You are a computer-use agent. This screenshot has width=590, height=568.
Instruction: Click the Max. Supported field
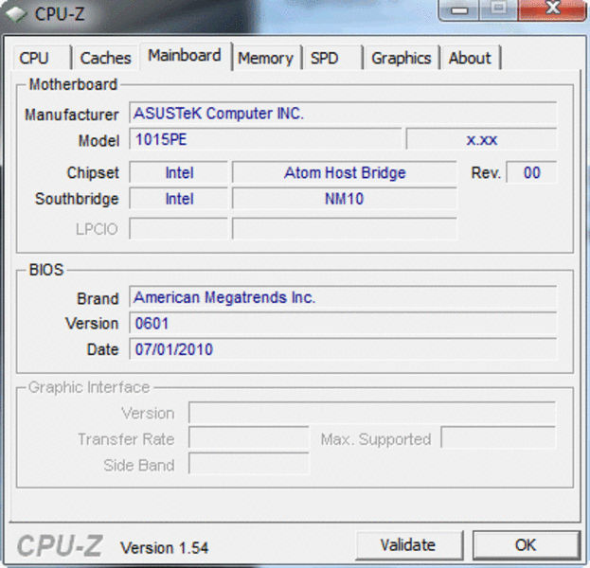[498, 438]
